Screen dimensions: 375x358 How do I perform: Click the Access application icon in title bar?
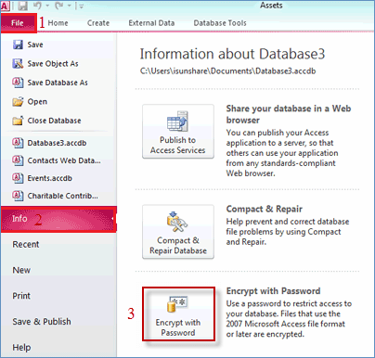(6, 6)
